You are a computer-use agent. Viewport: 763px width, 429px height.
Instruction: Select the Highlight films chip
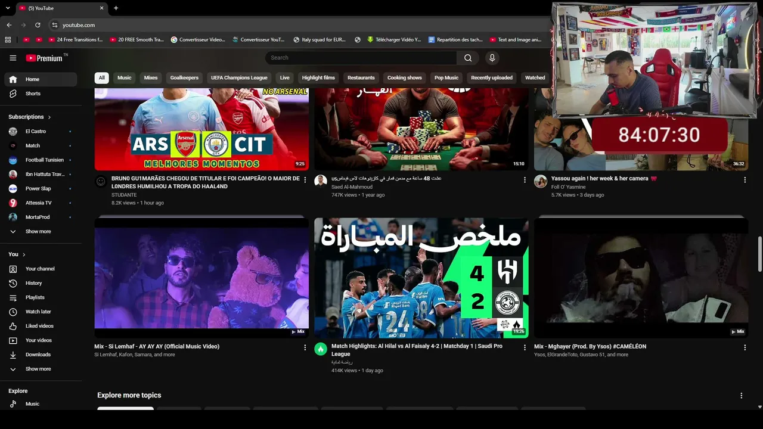tap(318, 77)
